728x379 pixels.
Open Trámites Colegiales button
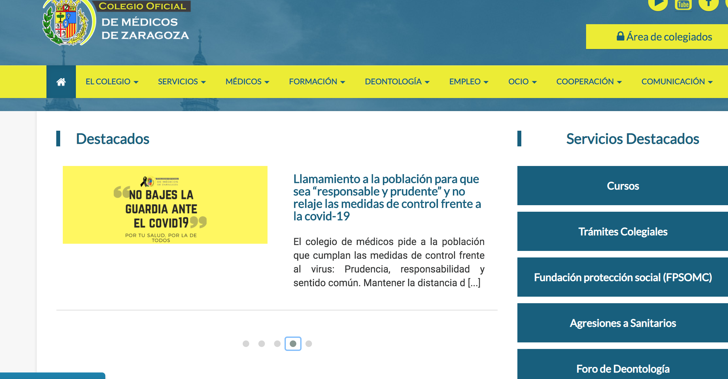[x=623, y=231]
